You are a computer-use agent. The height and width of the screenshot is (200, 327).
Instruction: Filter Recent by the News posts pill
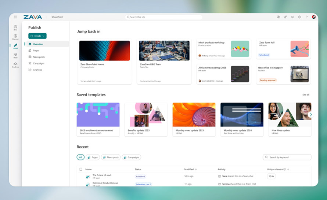pyautogui.click(x=111, y=157)
